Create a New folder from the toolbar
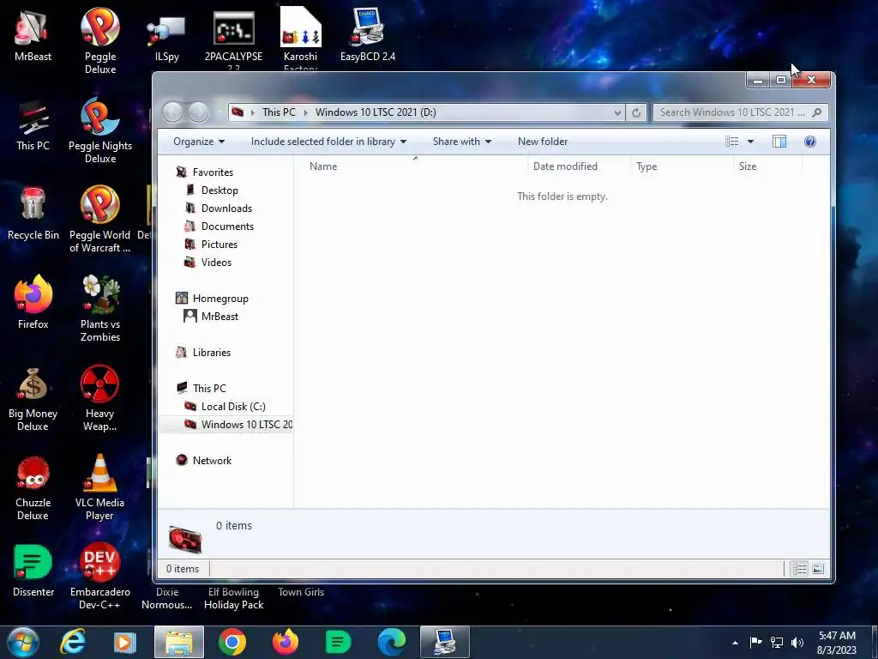The width and height of the screenshot is (878, 659). (543, 142)
